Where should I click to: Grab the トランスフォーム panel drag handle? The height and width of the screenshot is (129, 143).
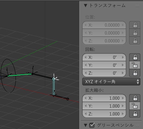[x=137, y=6]
